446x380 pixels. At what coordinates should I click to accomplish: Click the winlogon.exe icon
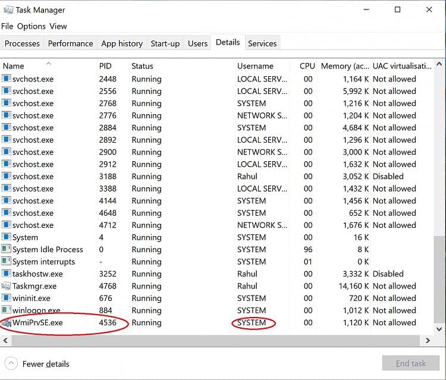pos(7,310)
